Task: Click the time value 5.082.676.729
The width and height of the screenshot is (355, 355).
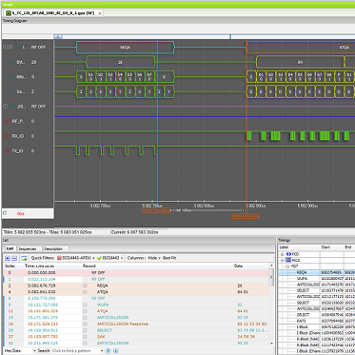Action: tap(42, 286)
